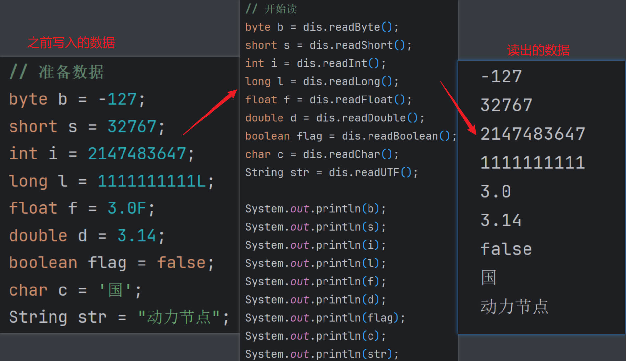Image resolution: width=626 pixels, height=361 pixels.
Task: Select the comment 准备数据
Action: [57, 72]
